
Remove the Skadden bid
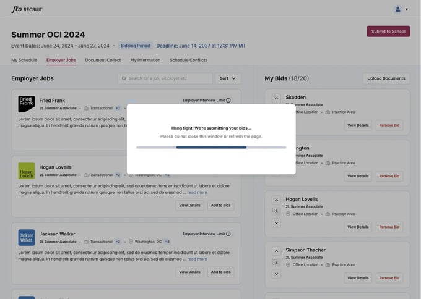click(x=389, y=125)
